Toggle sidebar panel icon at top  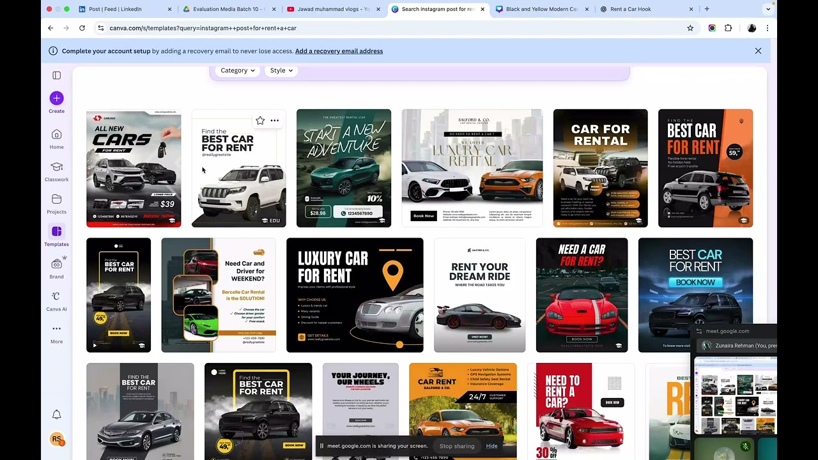click(56, 75)
